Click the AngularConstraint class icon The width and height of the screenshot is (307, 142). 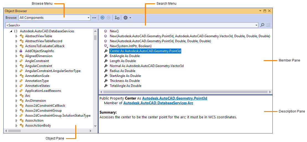[x=21, y=66]
